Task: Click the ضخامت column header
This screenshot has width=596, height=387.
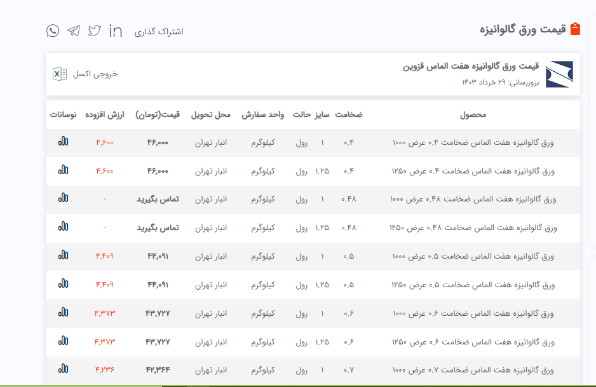Action: [x=349, y=115]
